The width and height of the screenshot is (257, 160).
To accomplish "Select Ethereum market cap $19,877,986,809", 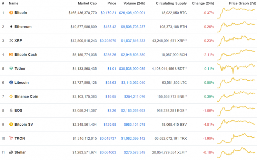I will click(x=83, y=27).
